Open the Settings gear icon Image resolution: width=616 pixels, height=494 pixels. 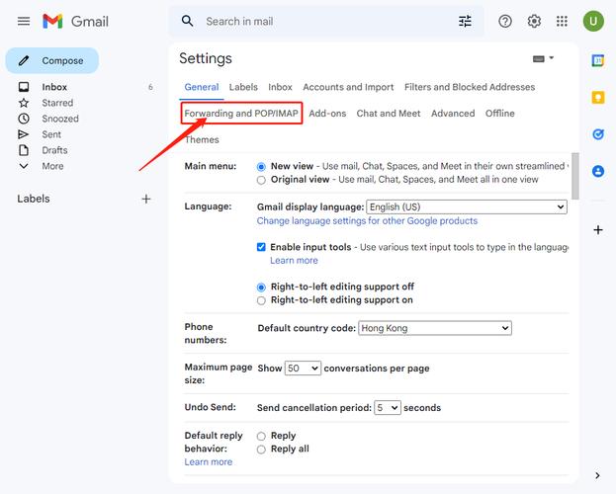pos(534,21)
